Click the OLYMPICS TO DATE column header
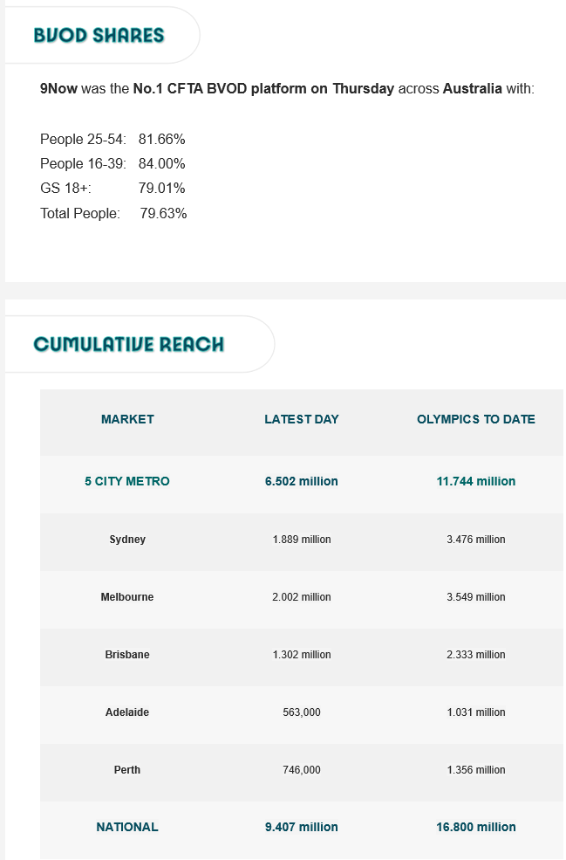 476,419
